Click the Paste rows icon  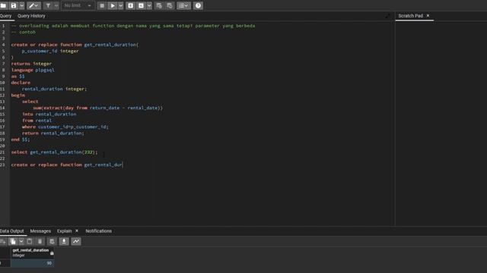point(30,241)
